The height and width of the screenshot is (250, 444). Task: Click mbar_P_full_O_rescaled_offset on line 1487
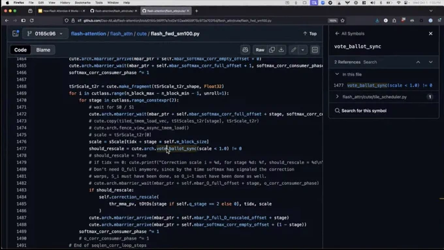[x=230, y=218]
